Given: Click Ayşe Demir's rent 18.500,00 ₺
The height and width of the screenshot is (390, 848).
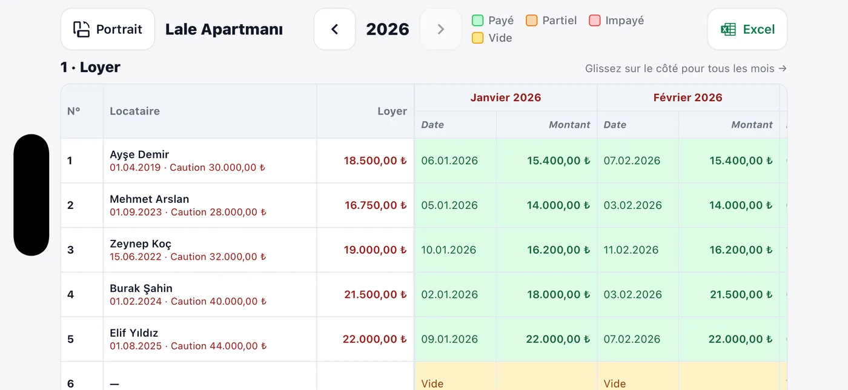Looking at the screenshot, I should pyautogui.click(x=376, y=160).
